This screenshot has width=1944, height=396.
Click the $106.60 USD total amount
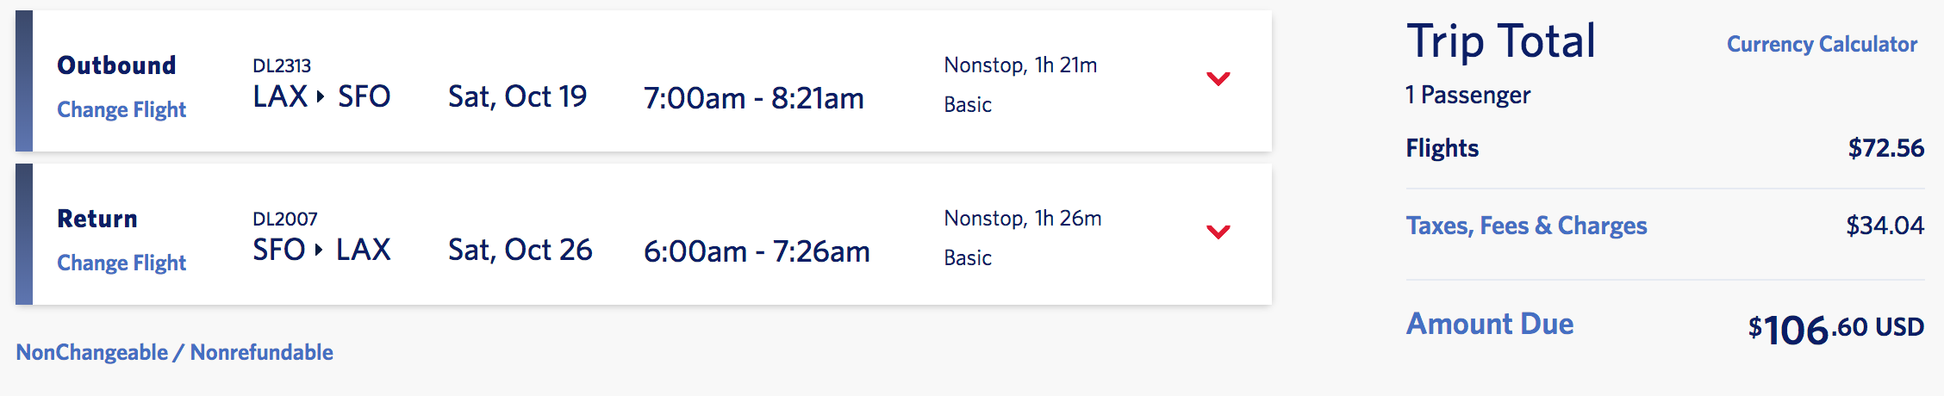pyautogui.click(x=1835, y=329)
